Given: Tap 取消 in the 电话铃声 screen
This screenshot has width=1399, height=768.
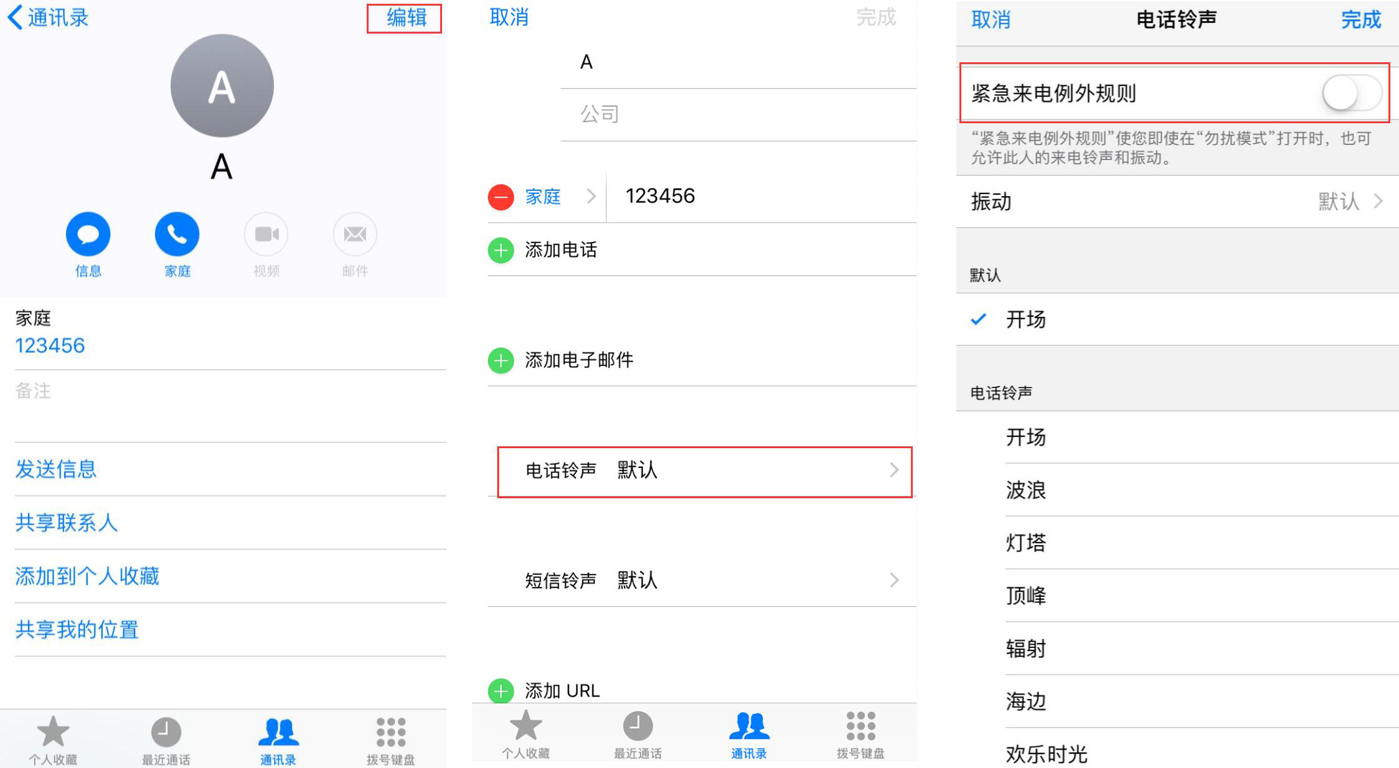Looking at the screenshot, I should pyautogui.click(x=991, y=20).
